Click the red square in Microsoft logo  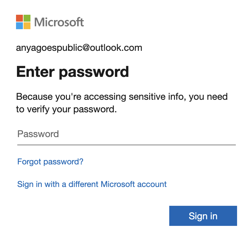point(19,18)
